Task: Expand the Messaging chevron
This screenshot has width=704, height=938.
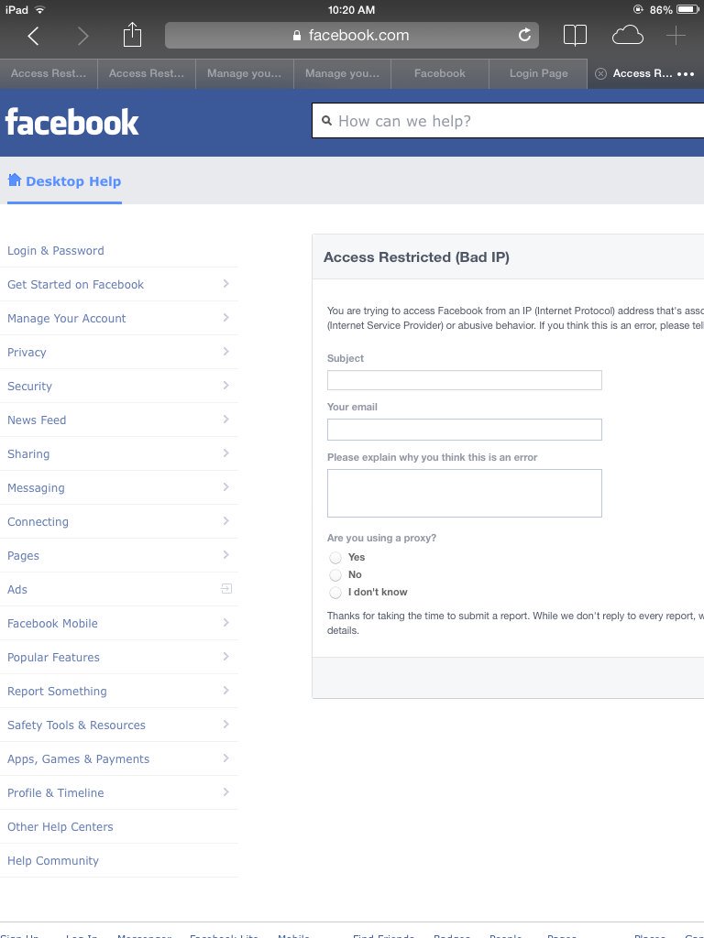Action: point(225,487)
